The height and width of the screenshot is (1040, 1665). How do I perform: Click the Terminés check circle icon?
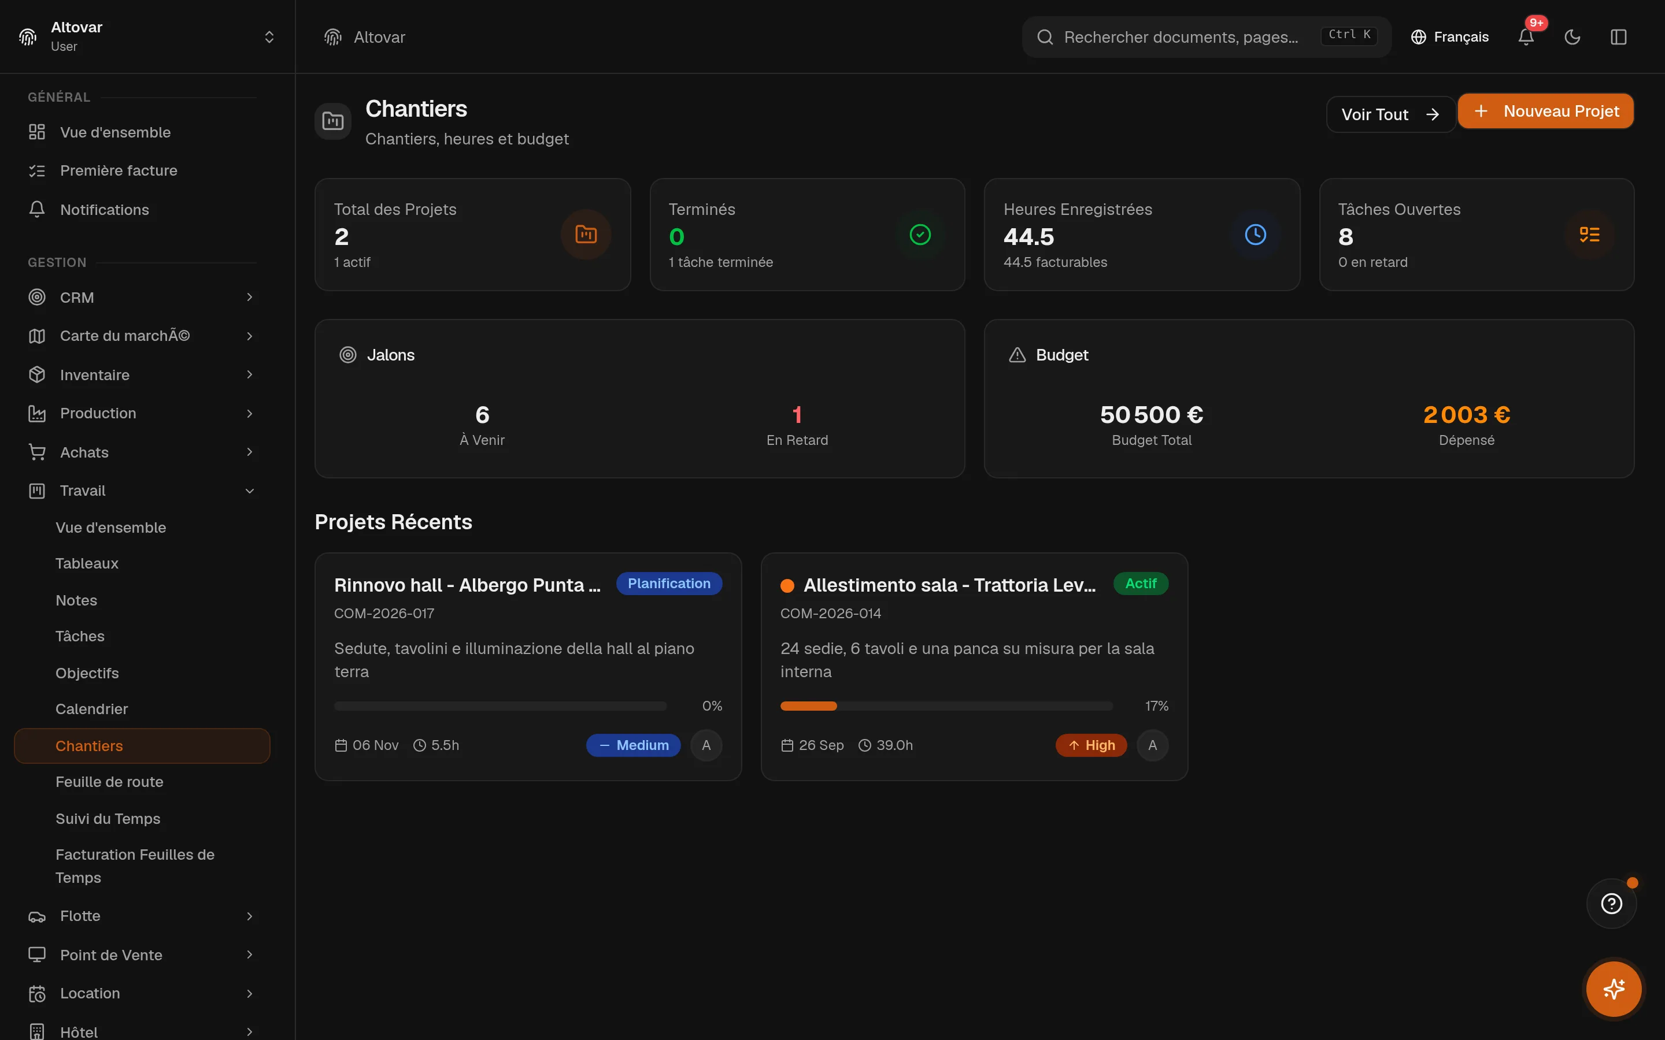(x=920, y=235)
